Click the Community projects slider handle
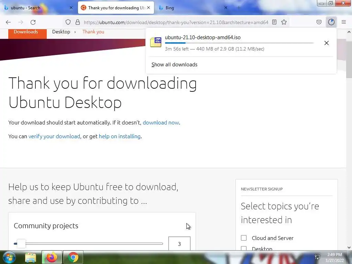The width and height of the screenshot is (352, 264). pyautogui.click(x=21, y=244)
